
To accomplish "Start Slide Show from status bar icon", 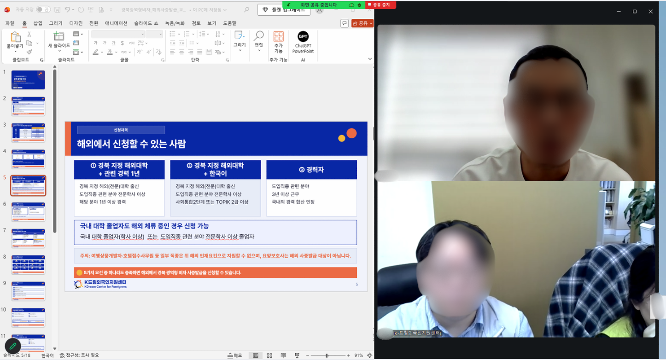I will (297, 355).
